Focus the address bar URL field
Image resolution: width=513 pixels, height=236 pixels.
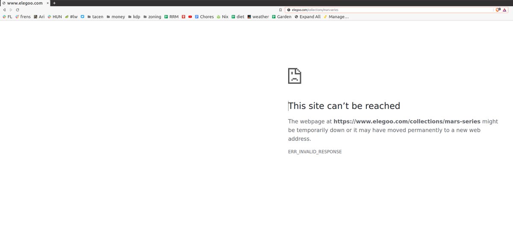390,9
